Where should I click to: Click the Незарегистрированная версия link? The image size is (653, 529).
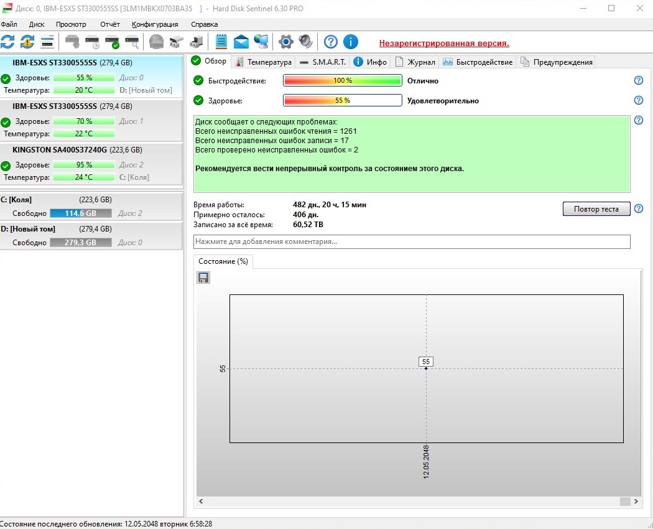click(444, 43)
